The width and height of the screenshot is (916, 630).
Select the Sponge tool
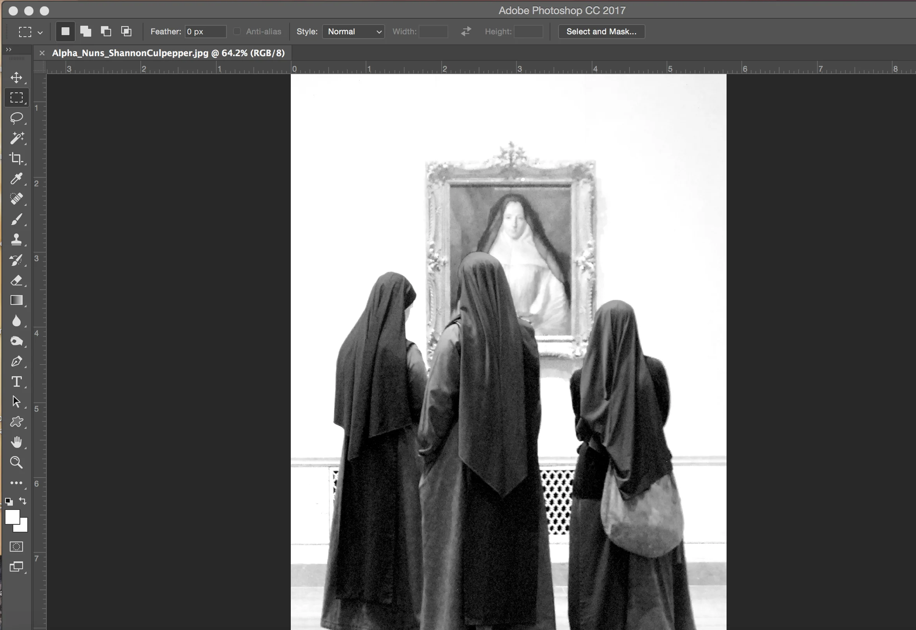(x=17, y=341)
